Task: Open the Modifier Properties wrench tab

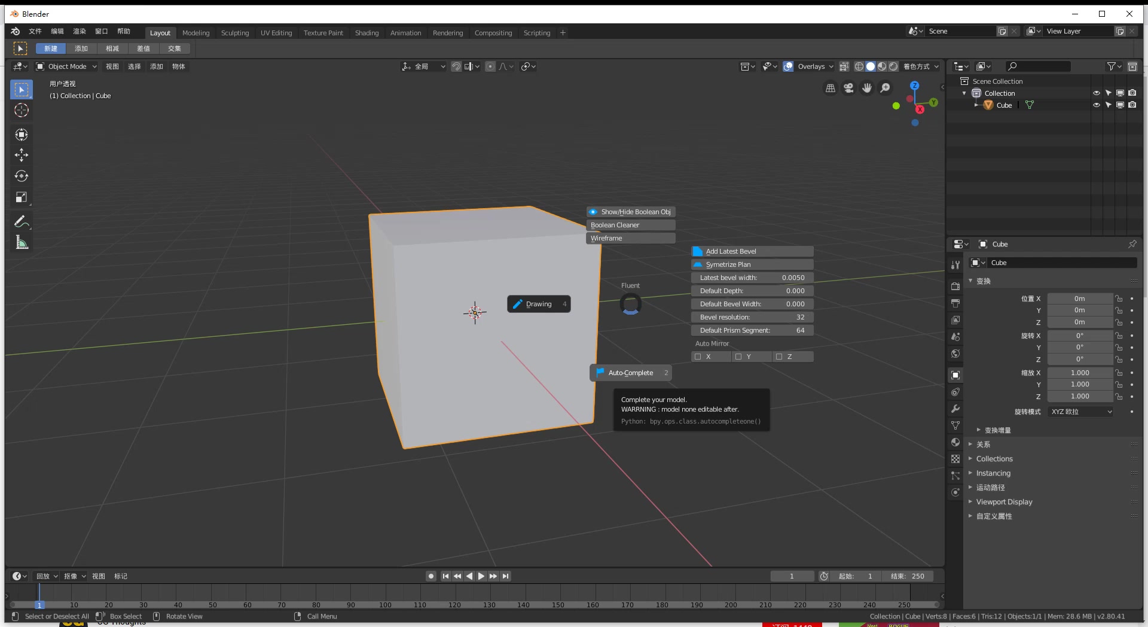Action: [955, 409]
